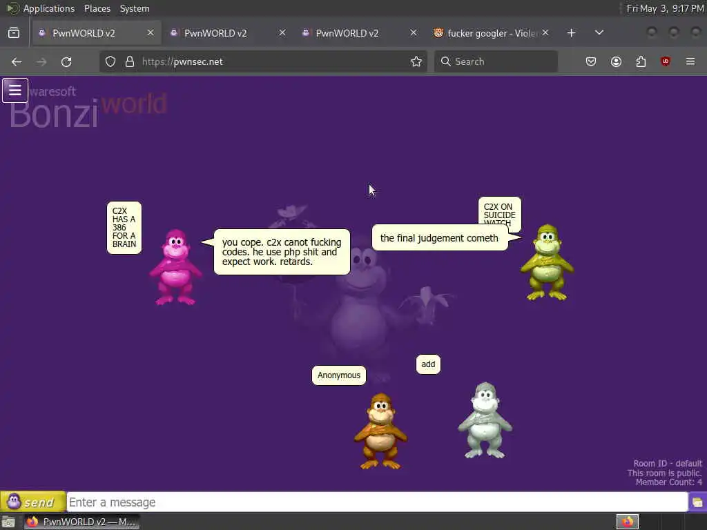Close the second PwnWORLD v2 tab
The image size is (707, 530).
[x=282, y=33]
